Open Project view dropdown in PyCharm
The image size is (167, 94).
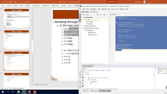point(90,15)
